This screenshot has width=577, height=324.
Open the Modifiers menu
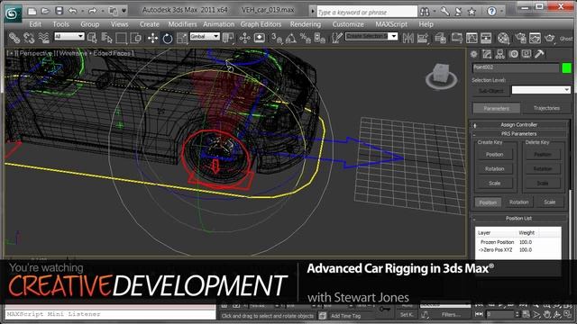pos(182,24)
